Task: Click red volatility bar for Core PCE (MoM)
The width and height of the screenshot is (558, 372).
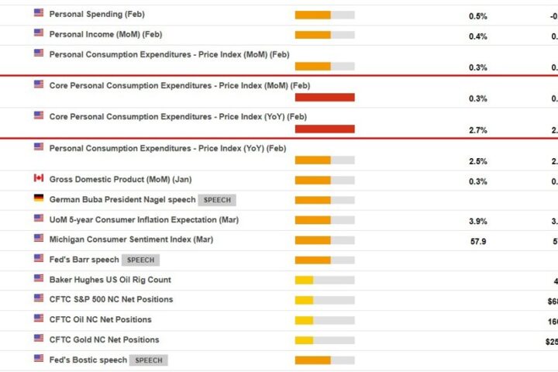Action: 325,98
